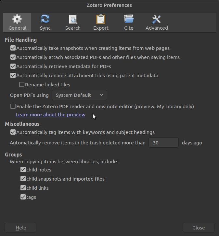Open Learn more about the preview link

(51, 115)
